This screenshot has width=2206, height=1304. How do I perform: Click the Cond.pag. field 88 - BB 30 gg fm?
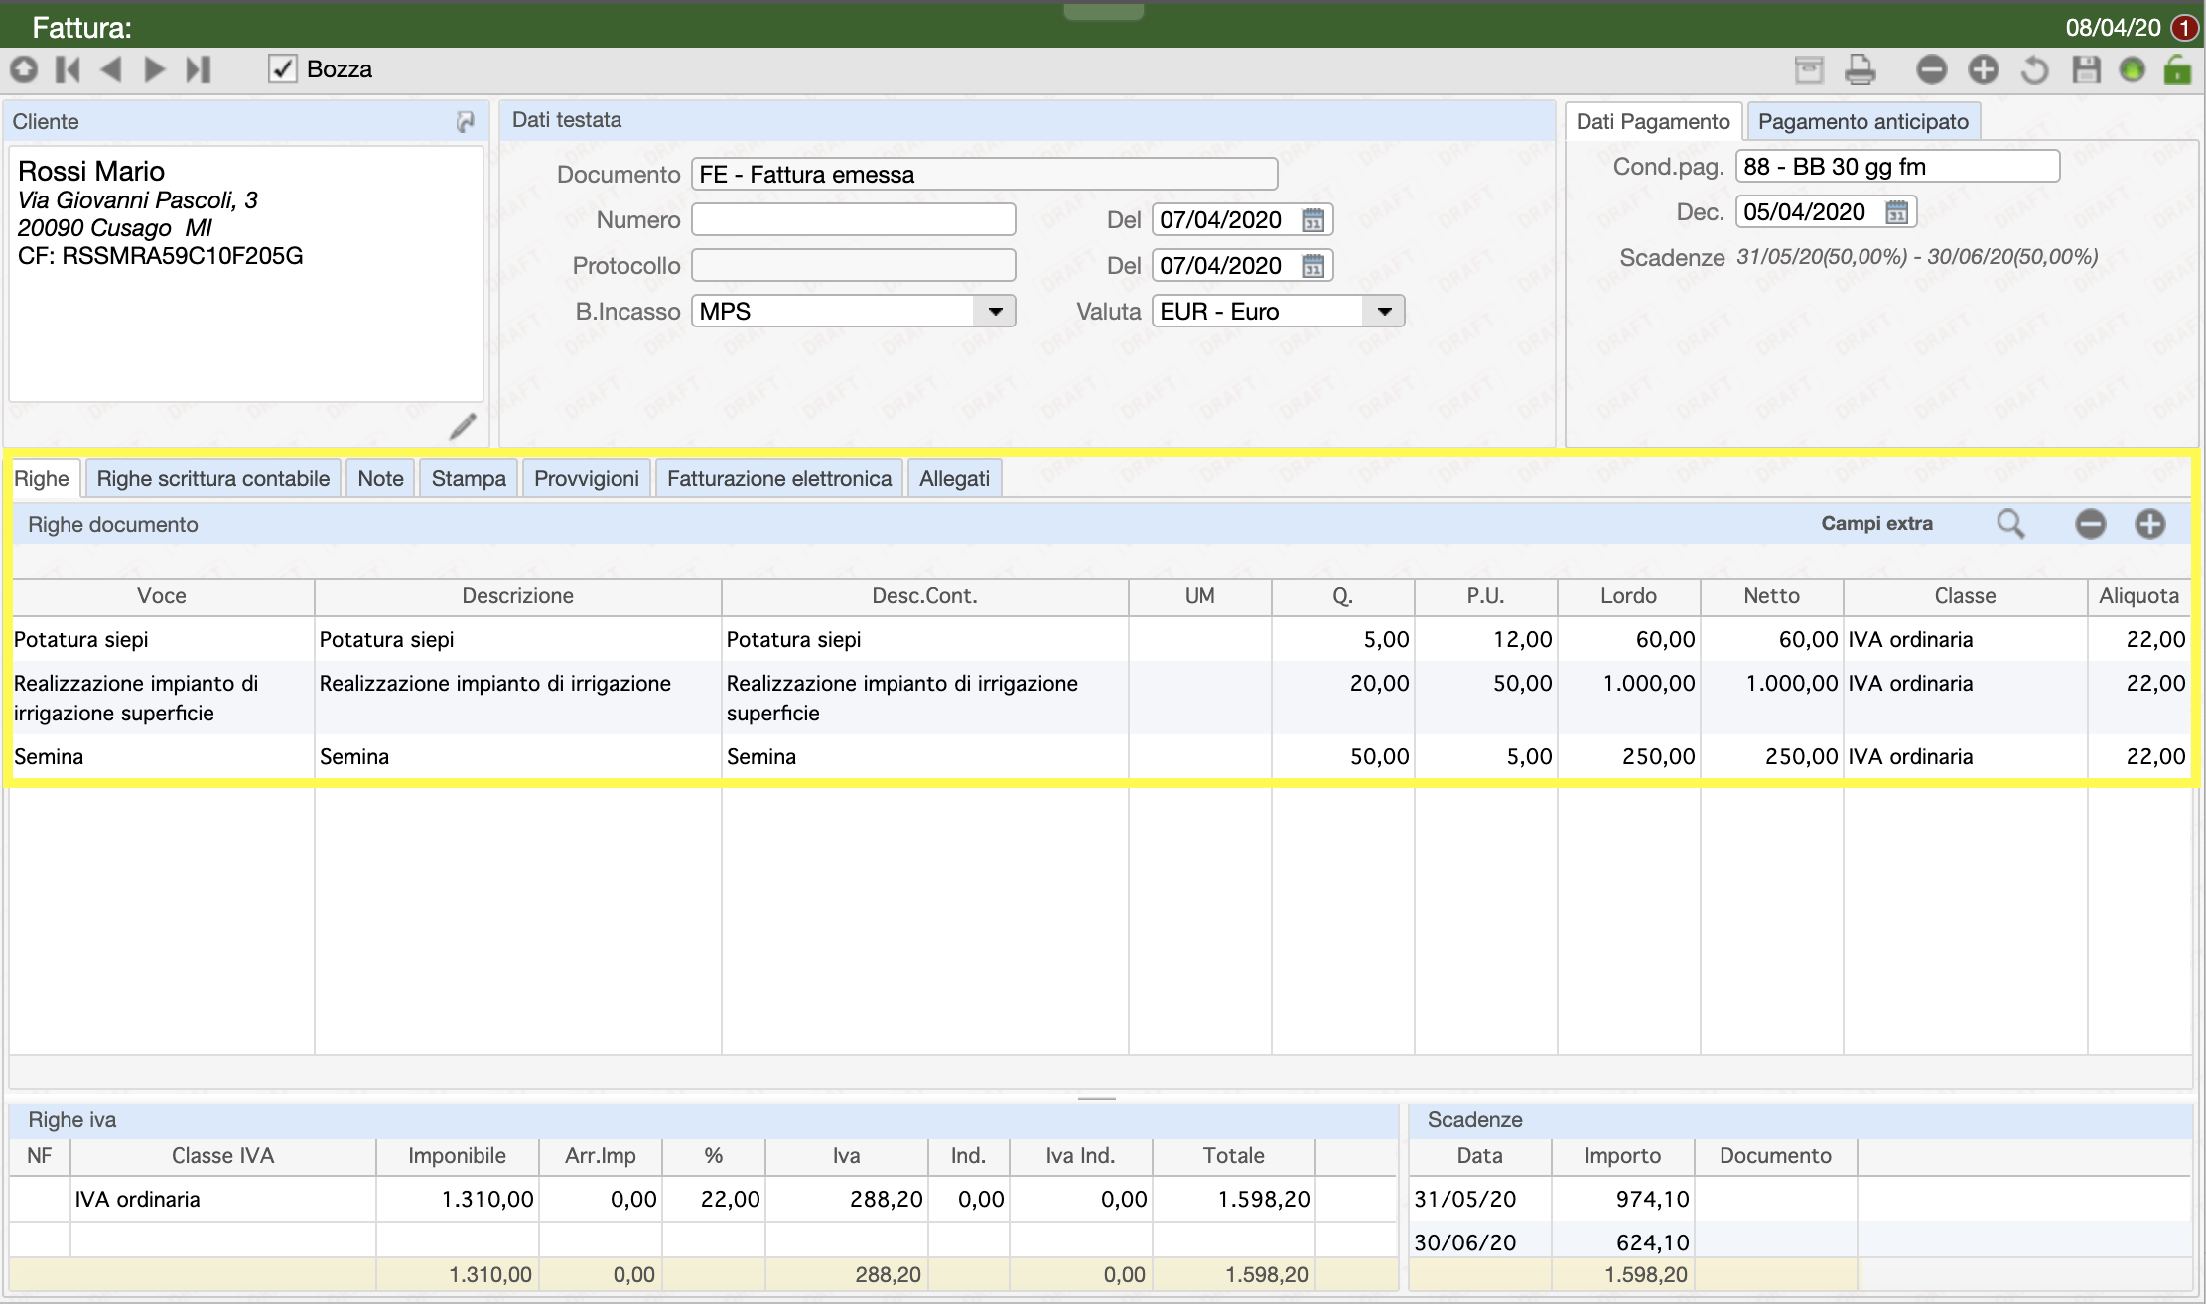[x=1897, y=167]
